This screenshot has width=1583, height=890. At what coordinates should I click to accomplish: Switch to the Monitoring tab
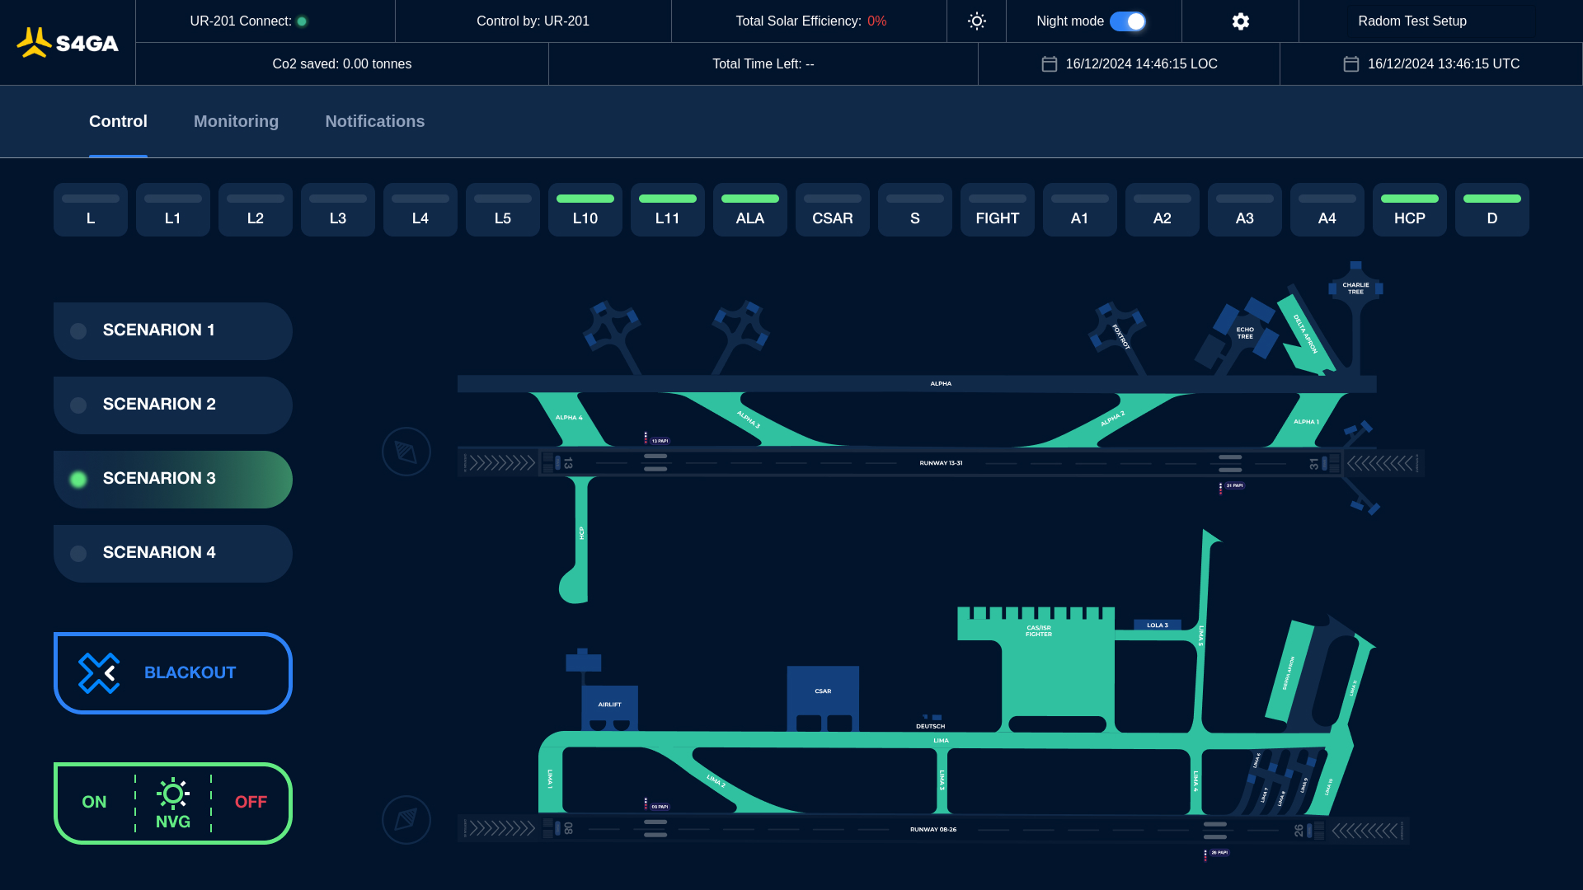click(x=236, y=121)
